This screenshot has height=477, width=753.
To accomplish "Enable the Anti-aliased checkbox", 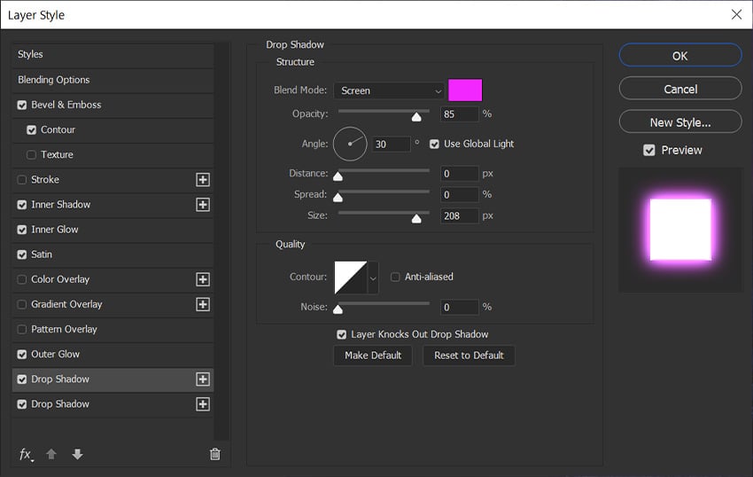I will (396, 277).
